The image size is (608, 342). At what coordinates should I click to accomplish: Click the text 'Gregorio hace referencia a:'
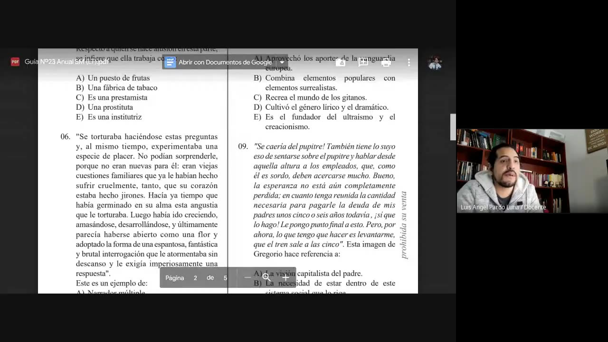297,254
